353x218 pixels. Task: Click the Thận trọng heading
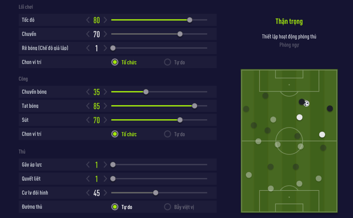[289, 21]
